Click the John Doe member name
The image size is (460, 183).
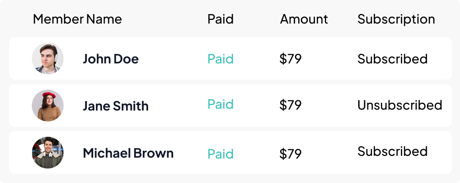pyautogui.click(x=110, y=59)
